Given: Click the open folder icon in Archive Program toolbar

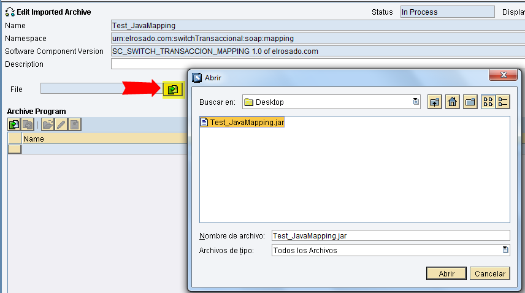Looking at the screenshot, I should tap(48, 125).
